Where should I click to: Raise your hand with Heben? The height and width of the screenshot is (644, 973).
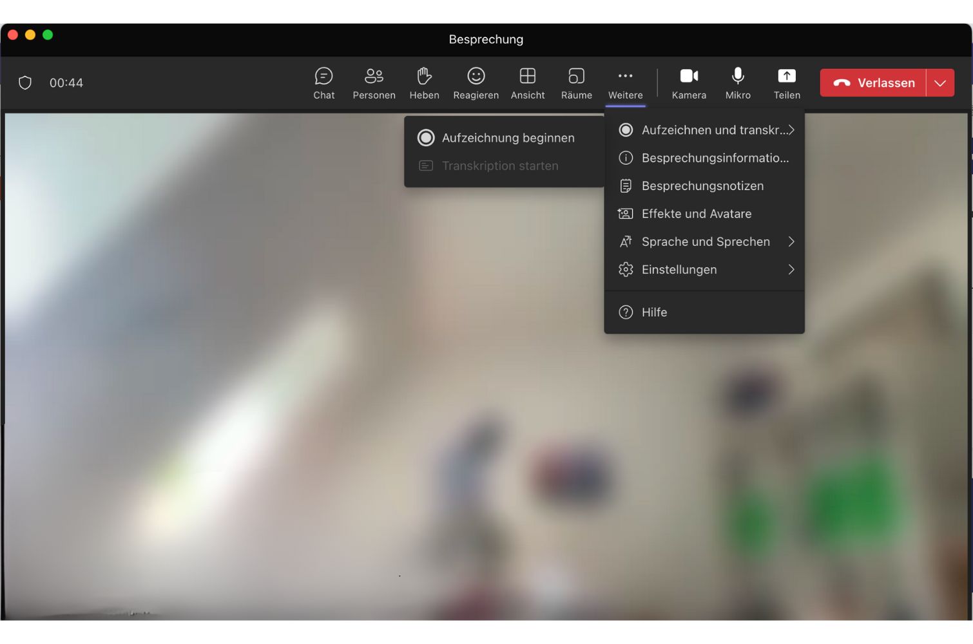click(x=424, y=82)
